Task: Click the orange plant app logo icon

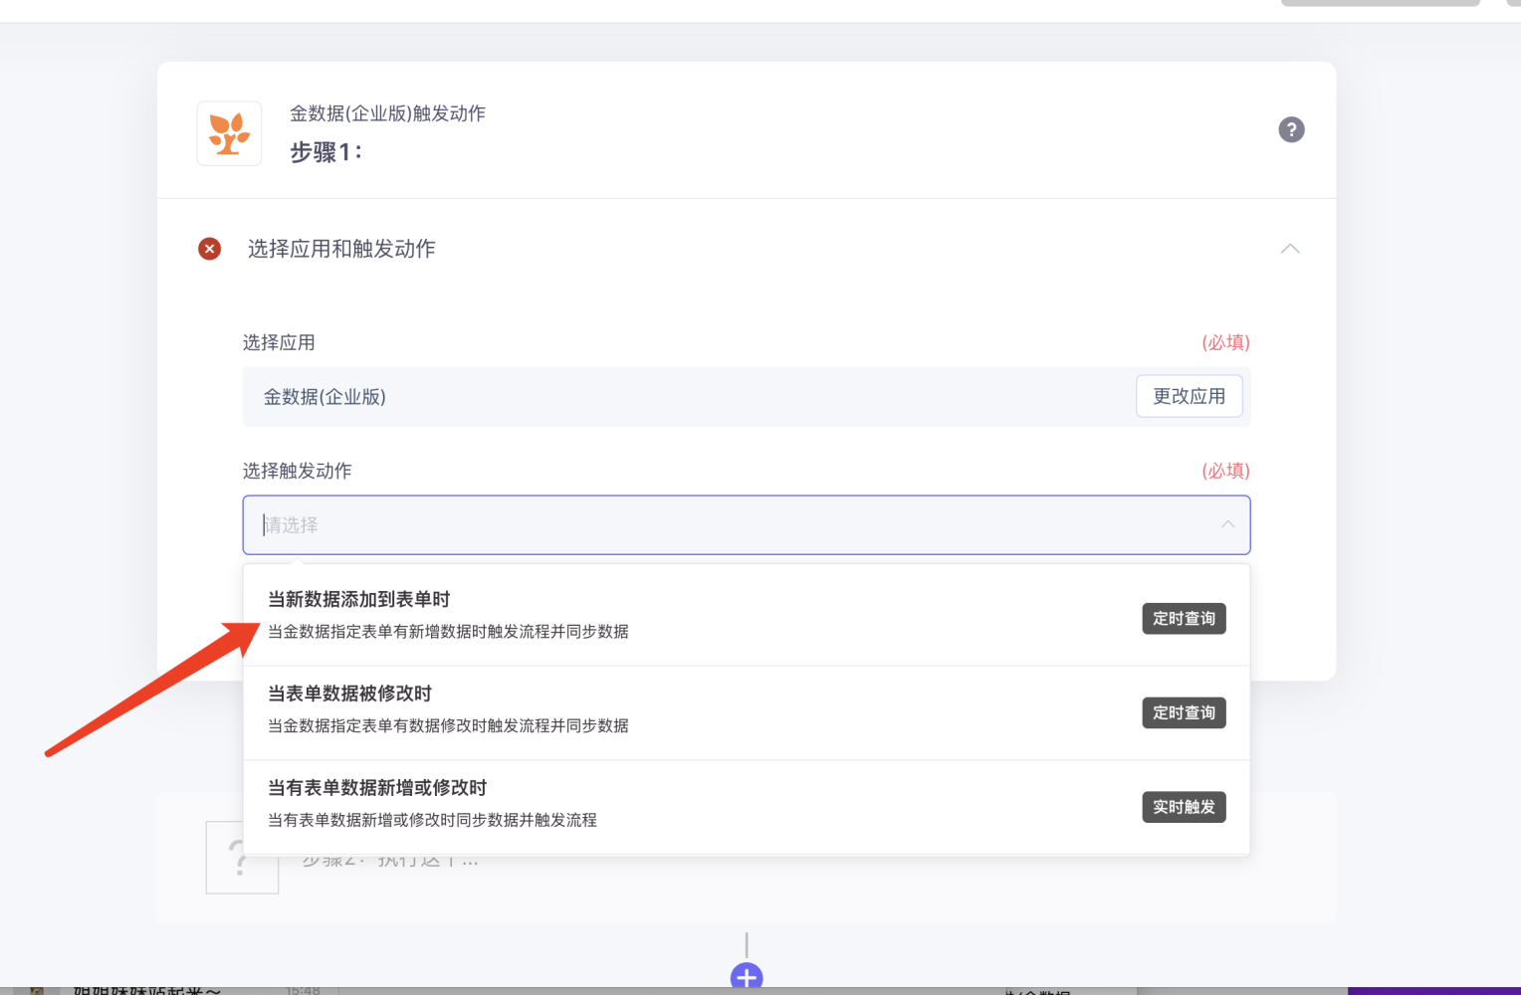Action: [229, 133]
